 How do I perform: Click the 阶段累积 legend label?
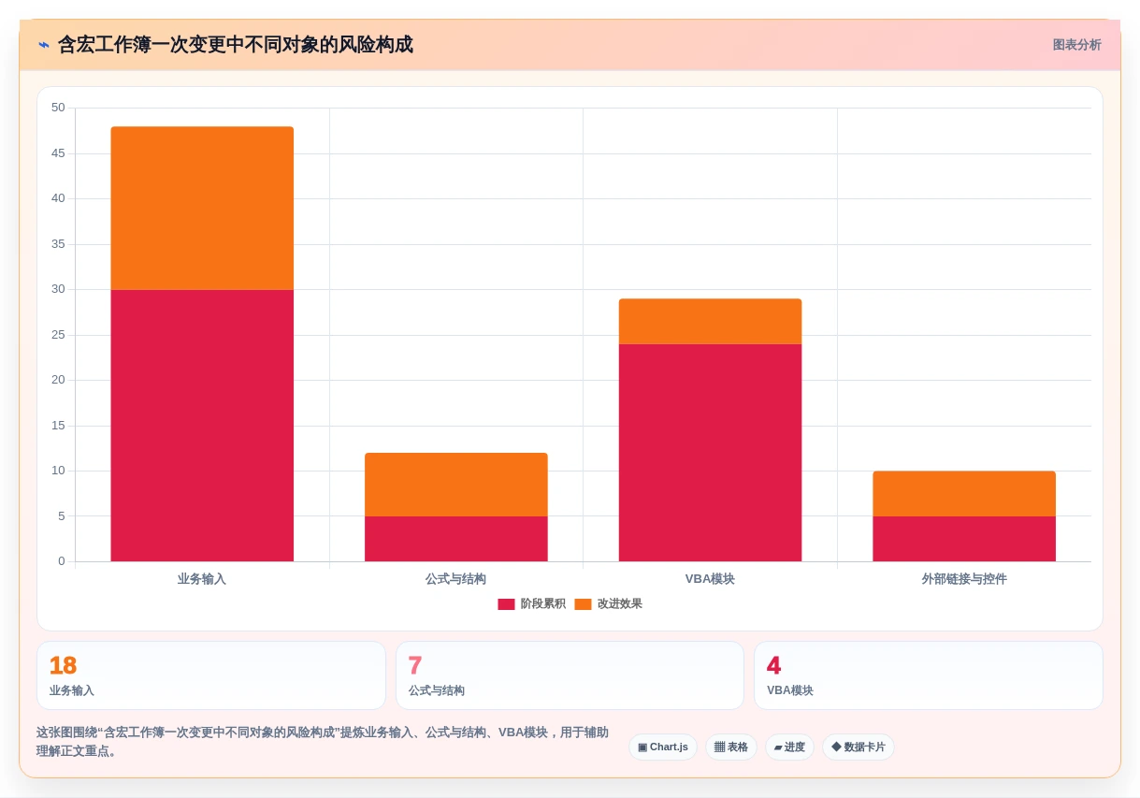point(542,604)
